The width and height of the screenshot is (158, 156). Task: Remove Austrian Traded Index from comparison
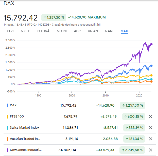point(151,139)
